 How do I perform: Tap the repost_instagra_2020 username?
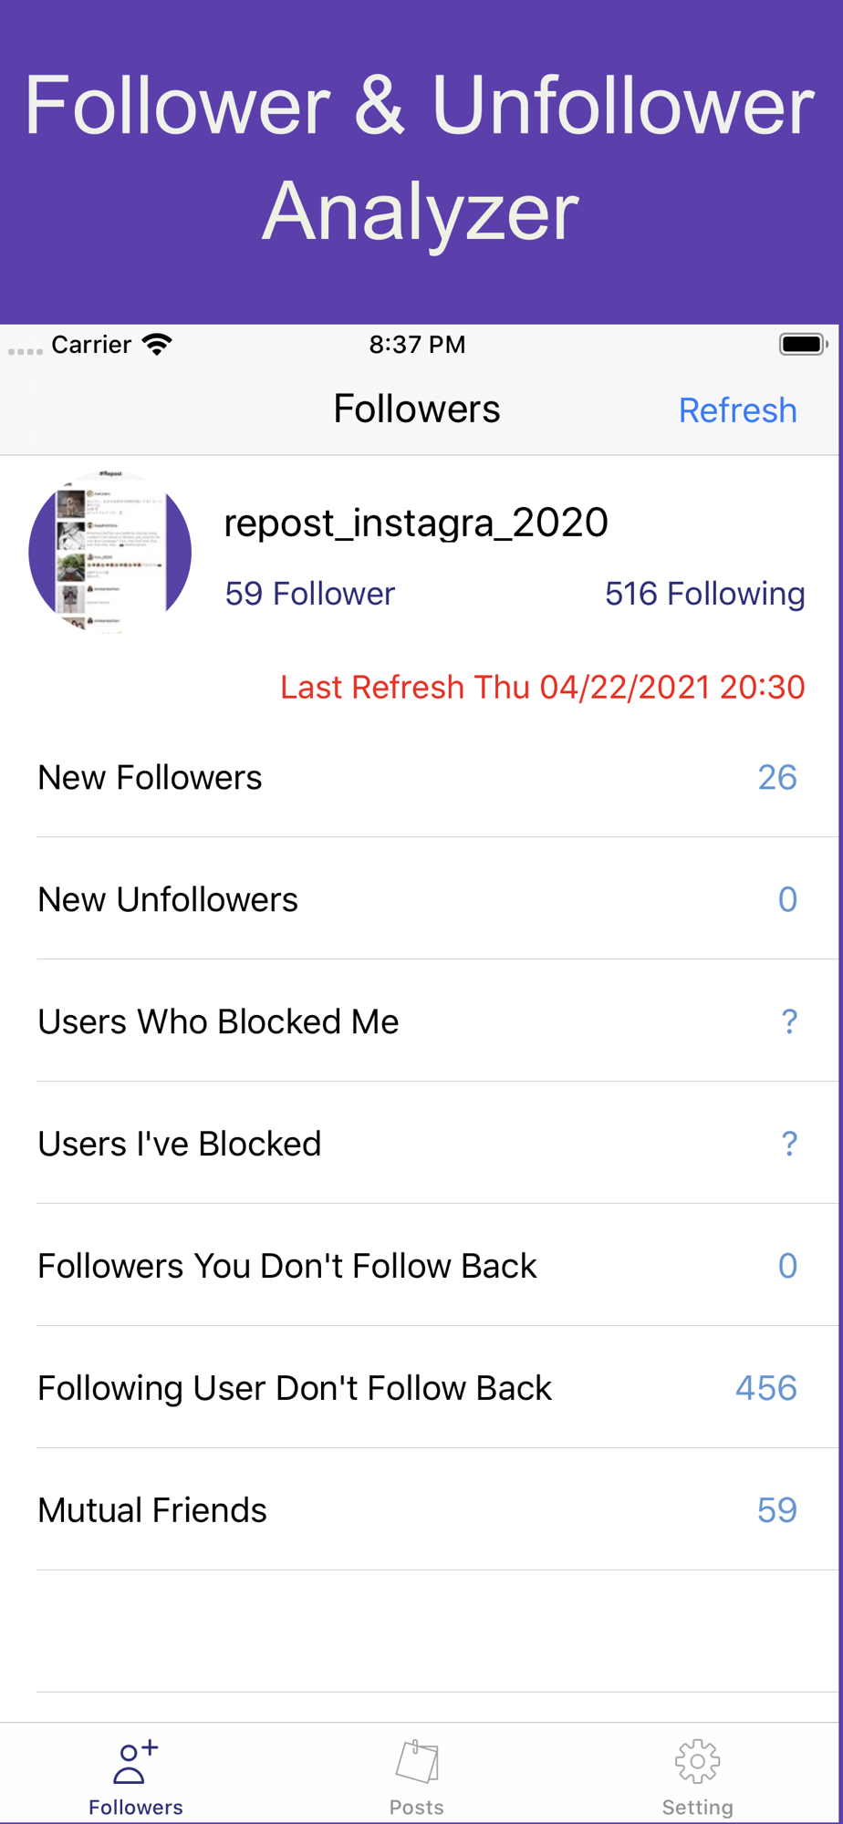click(416, 523)
